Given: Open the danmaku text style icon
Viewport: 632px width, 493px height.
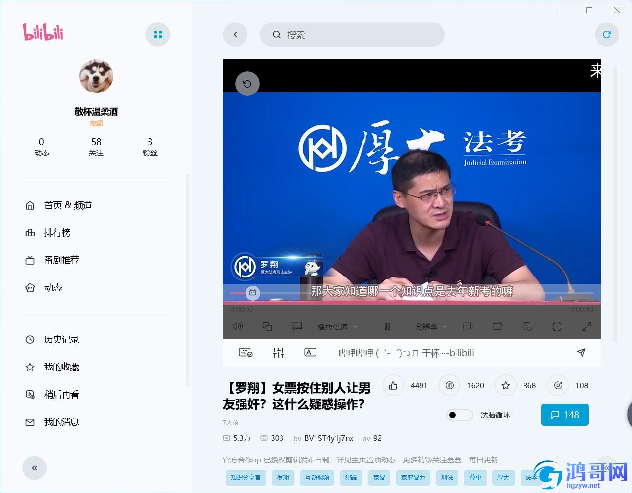Looking at the screenshot, I should point(310,352).
